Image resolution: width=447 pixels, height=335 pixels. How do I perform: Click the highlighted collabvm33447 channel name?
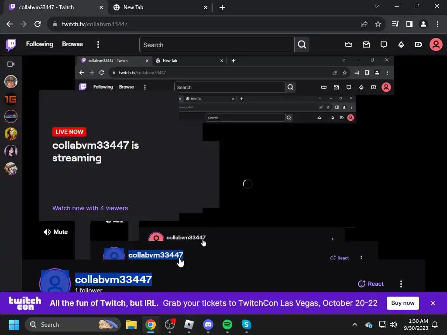click(x=113, y=280)
